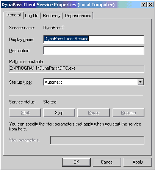
Task: Click the Start parameters input box
Action: [x=97, y=140]
